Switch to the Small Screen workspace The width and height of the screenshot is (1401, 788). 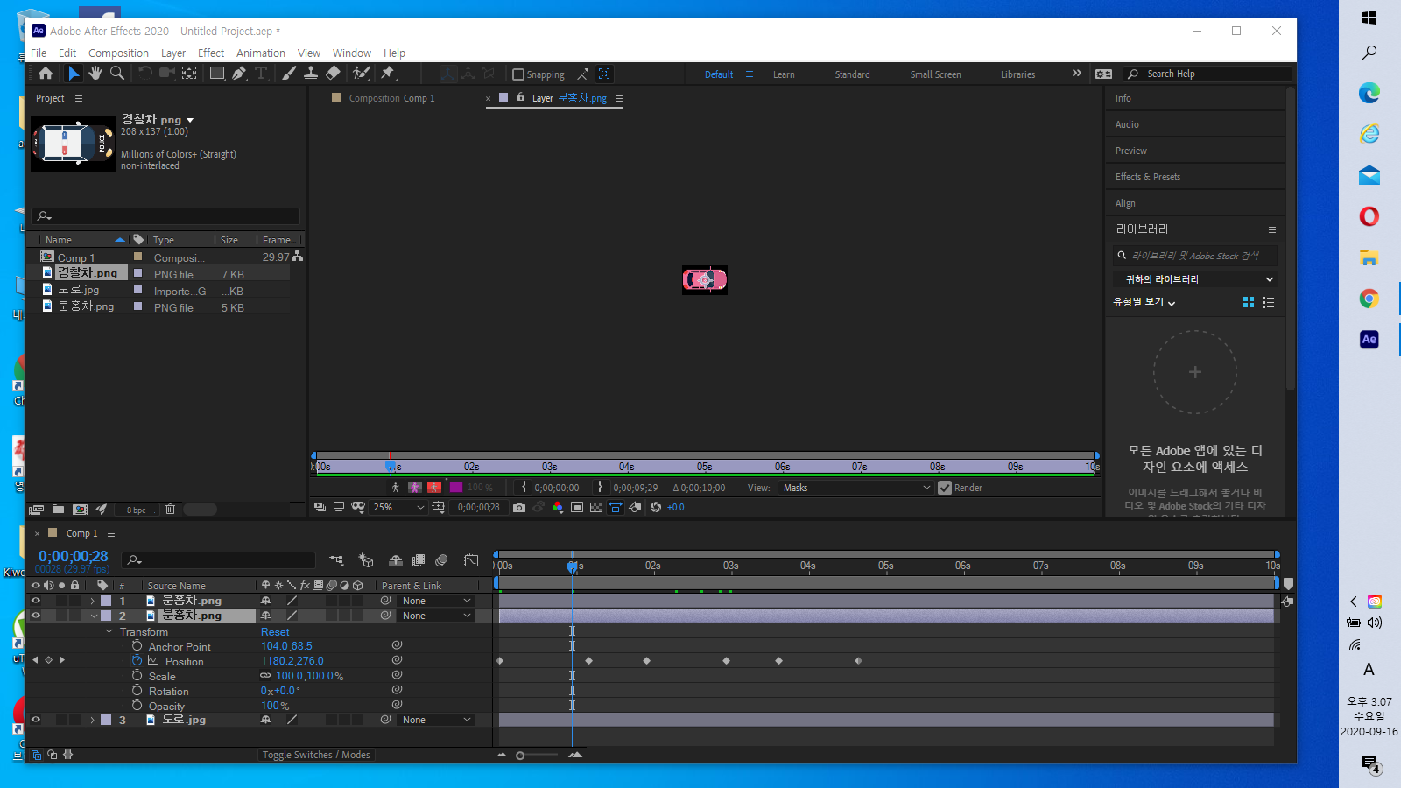point(935,74)
